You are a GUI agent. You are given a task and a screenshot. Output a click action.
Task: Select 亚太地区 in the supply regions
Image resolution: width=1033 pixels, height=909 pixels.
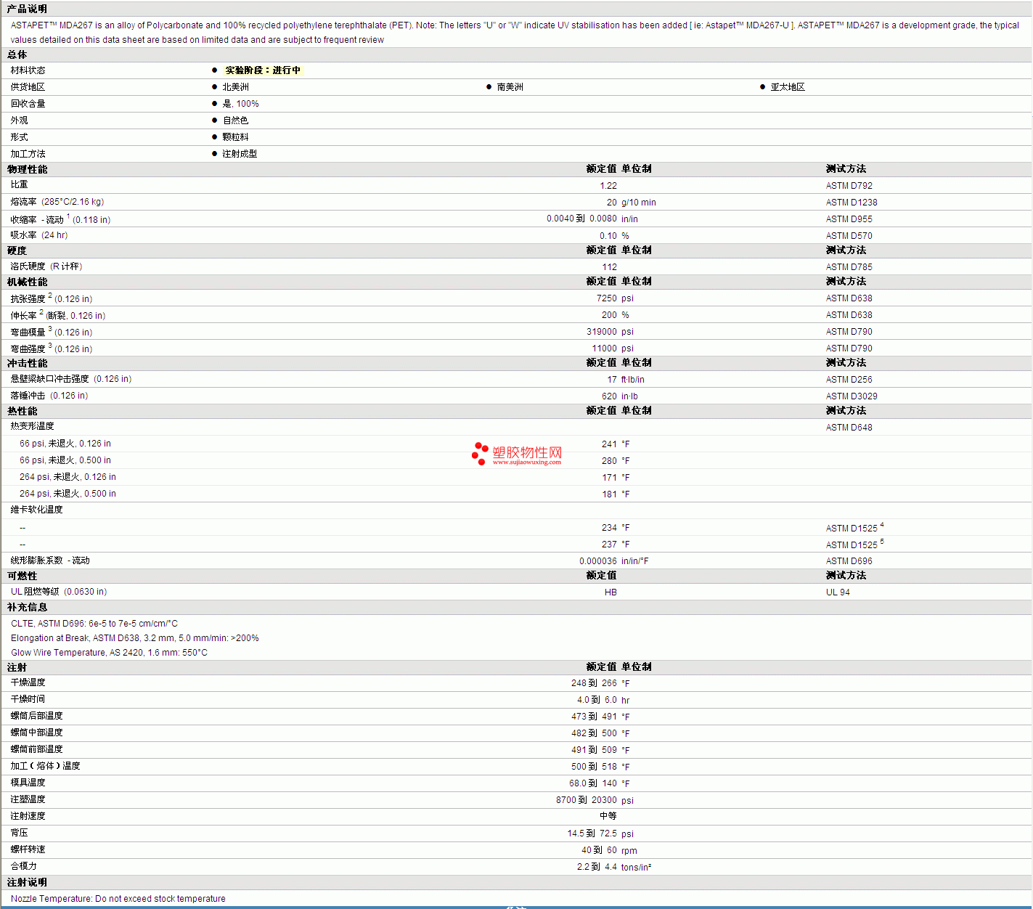tap(788, 87)
